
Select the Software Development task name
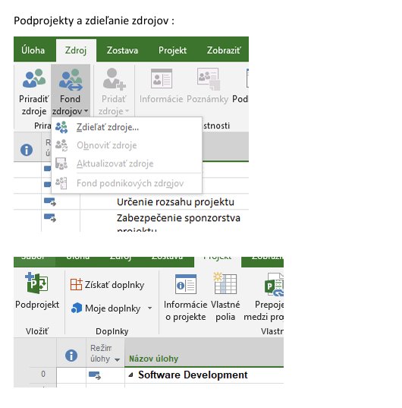click(193, 375)
